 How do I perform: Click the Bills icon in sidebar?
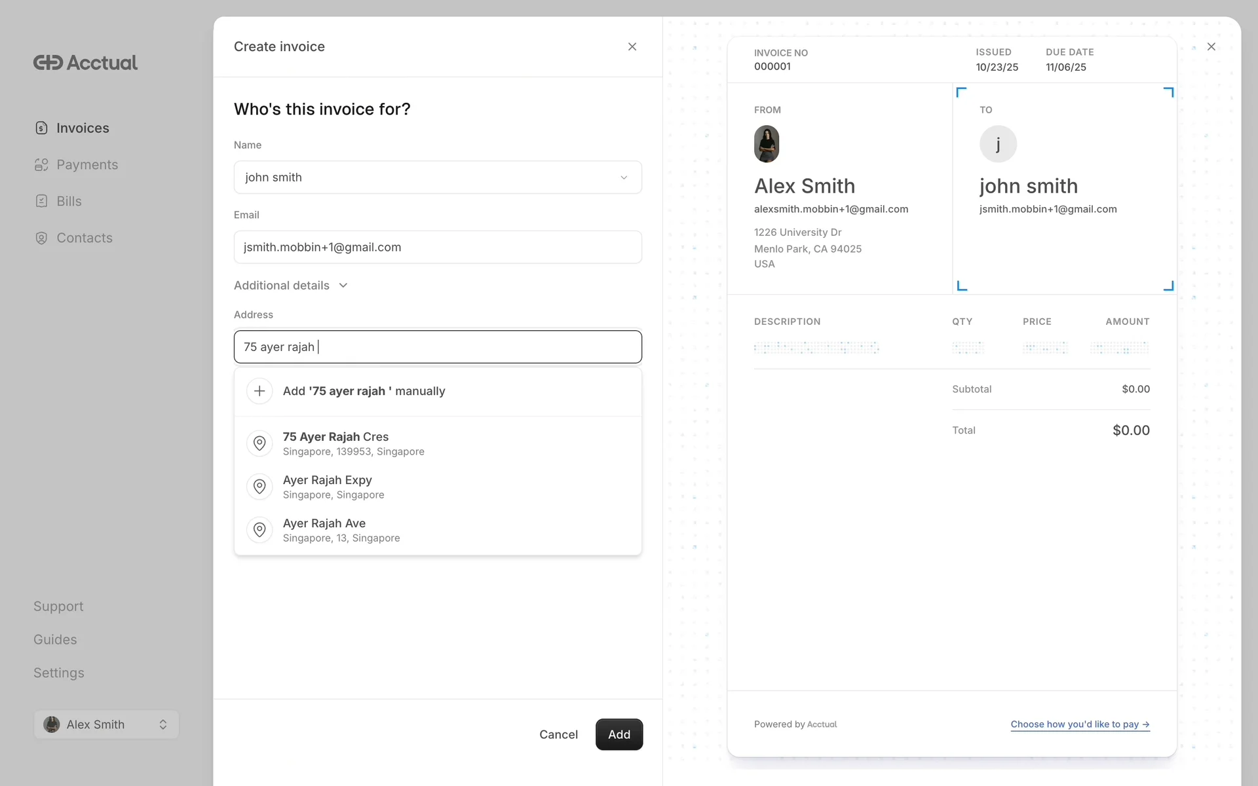click(x=41, y=201)
